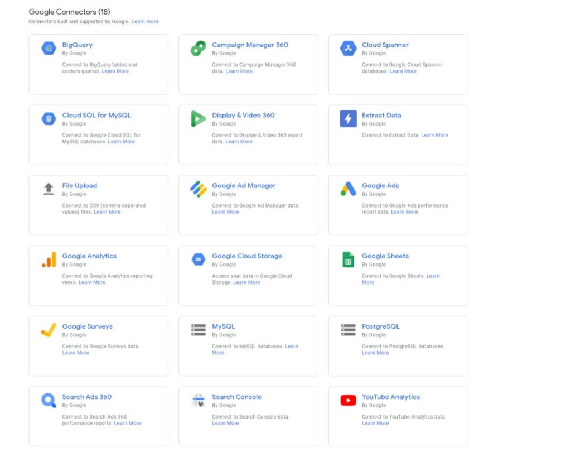This screenshot has width=571, height=452.
Task: Click the YouTube Analytics red icon
Action: tap(348, 400)
